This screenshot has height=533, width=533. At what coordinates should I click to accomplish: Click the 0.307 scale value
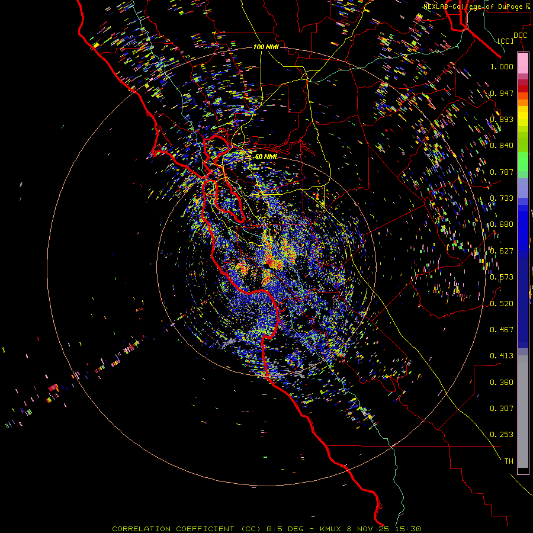(x=502, y=409)
